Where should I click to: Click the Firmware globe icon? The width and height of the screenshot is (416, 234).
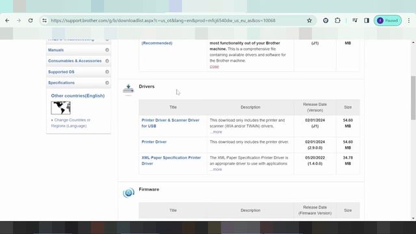(129, 192)
